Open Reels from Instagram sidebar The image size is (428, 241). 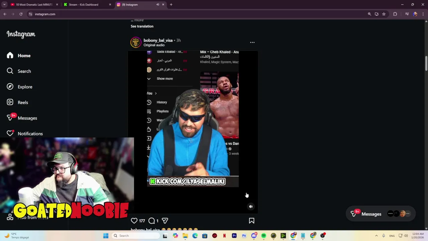point(17,102)
